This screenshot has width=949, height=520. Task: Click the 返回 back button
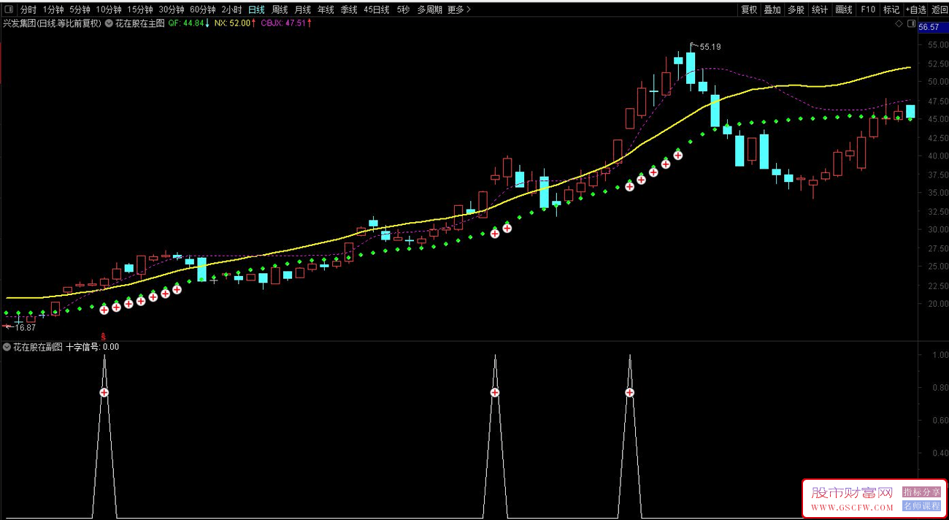pyautogui.click(x=940, y=9)
